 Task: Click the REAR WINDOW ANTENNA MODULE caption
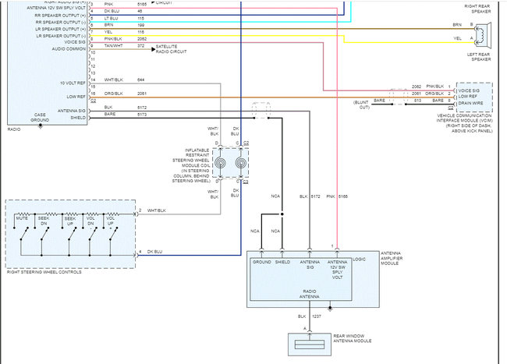pyautogui.click(x=353, y=338)
